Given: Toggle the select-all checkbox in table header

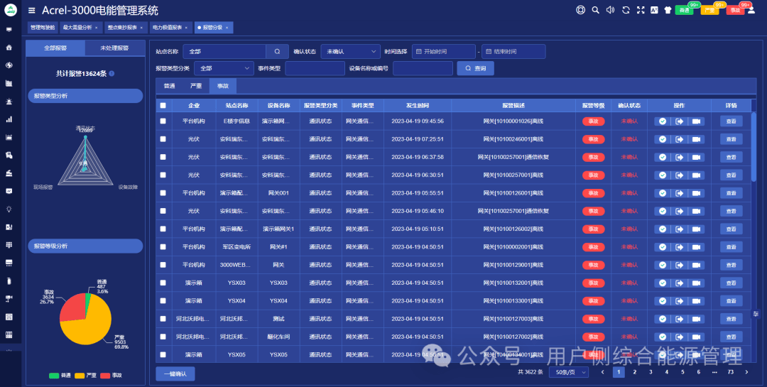Looking at the screenshot, I should [163, 105].
